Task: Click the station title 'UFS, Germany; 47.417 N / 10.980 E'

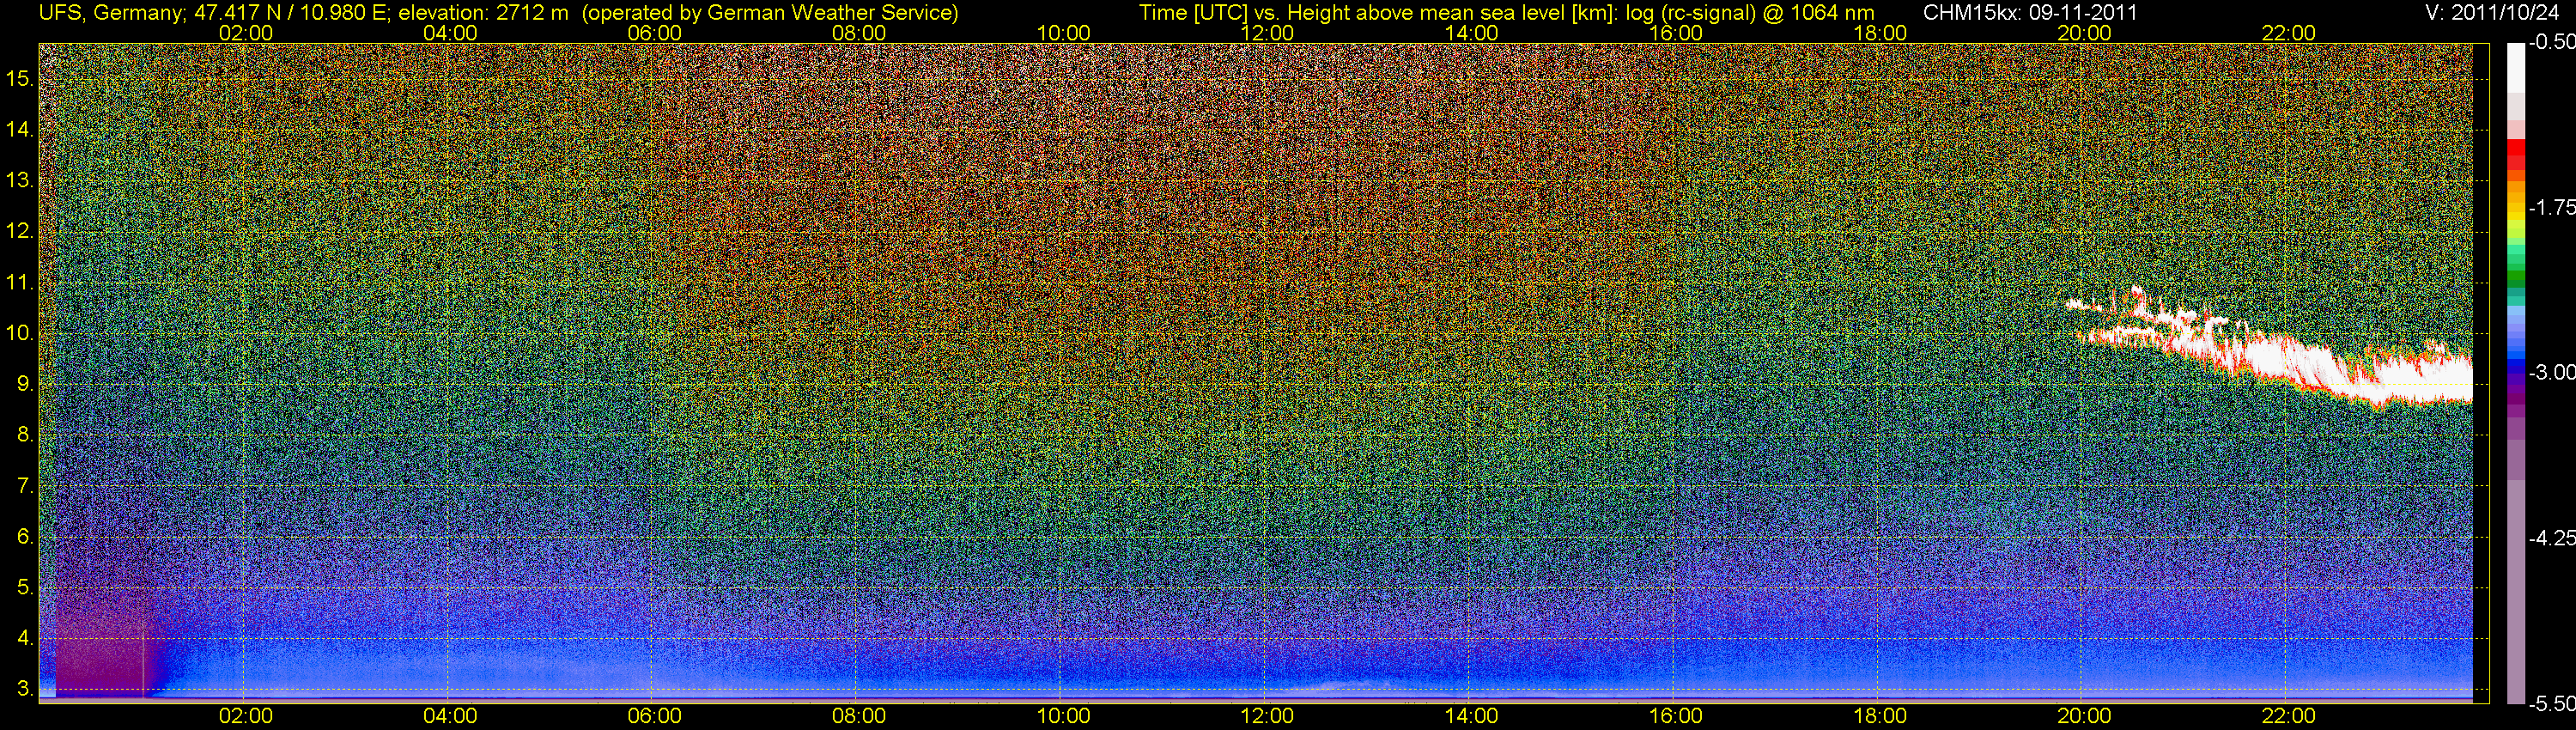Action: 214,12
